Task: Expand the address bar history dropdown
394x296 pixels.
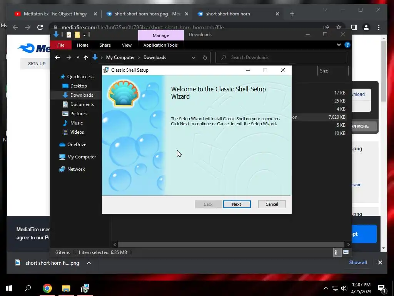Action: coord(193,58)
